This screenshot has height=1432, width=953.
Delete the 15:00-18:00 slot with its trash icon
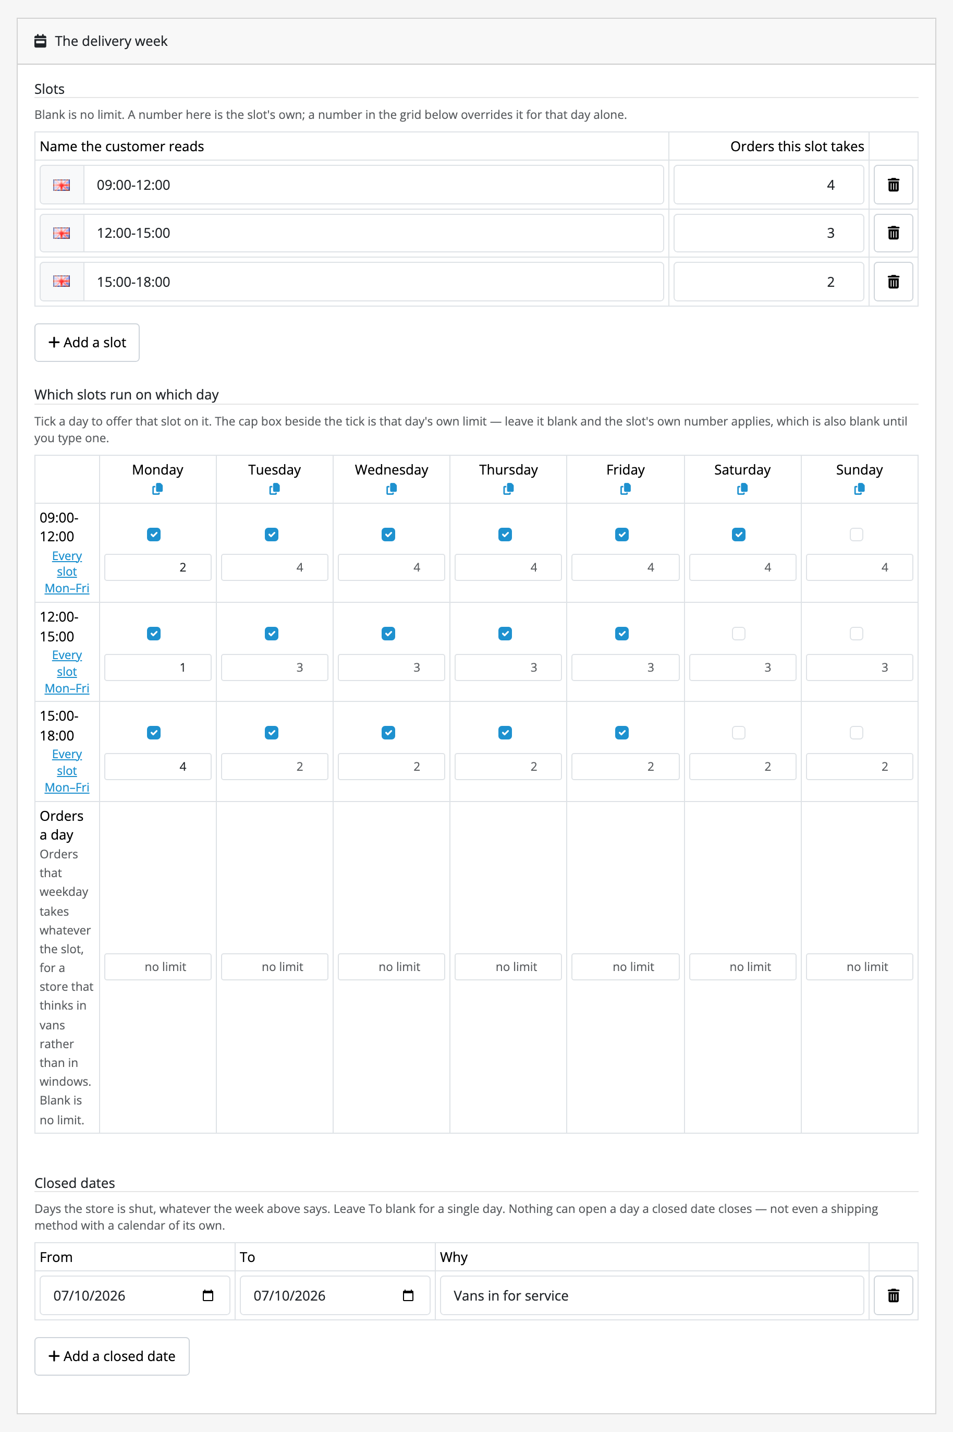pyautogui.click(x=893, y=282)
